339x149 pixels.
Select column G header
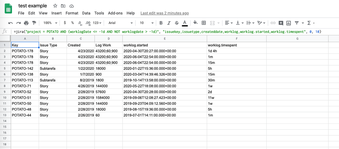(x=297, y=38)
